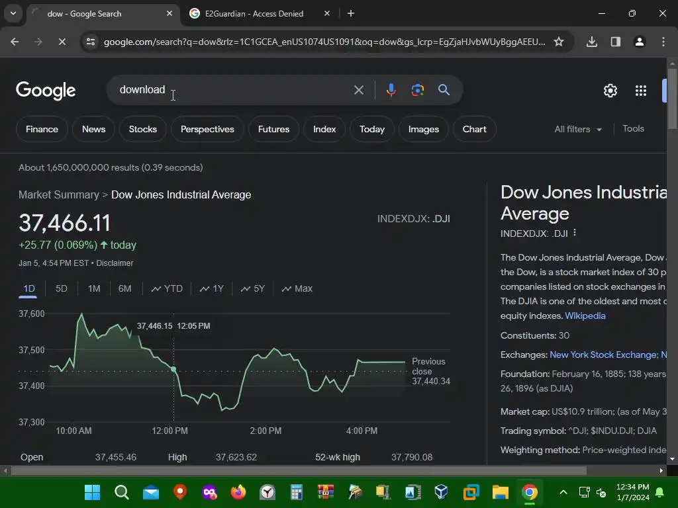678x508 pixels.
Task: Start a voice search with microphone
Action: click(x=391, y=90)
